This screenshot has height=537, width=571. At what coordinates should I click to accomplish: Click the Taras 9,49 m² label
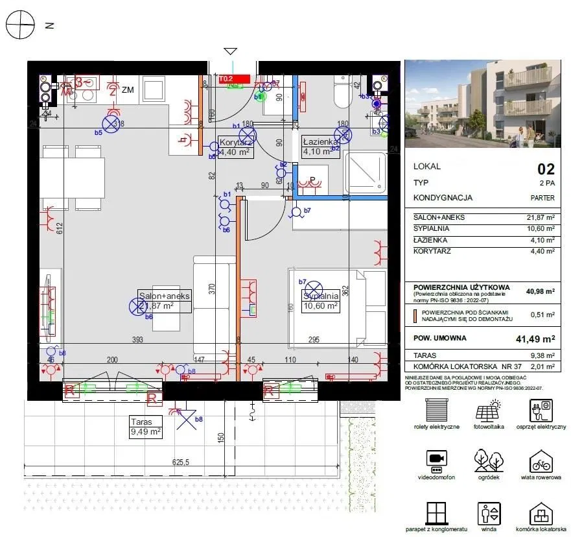(x=145, y=425)
